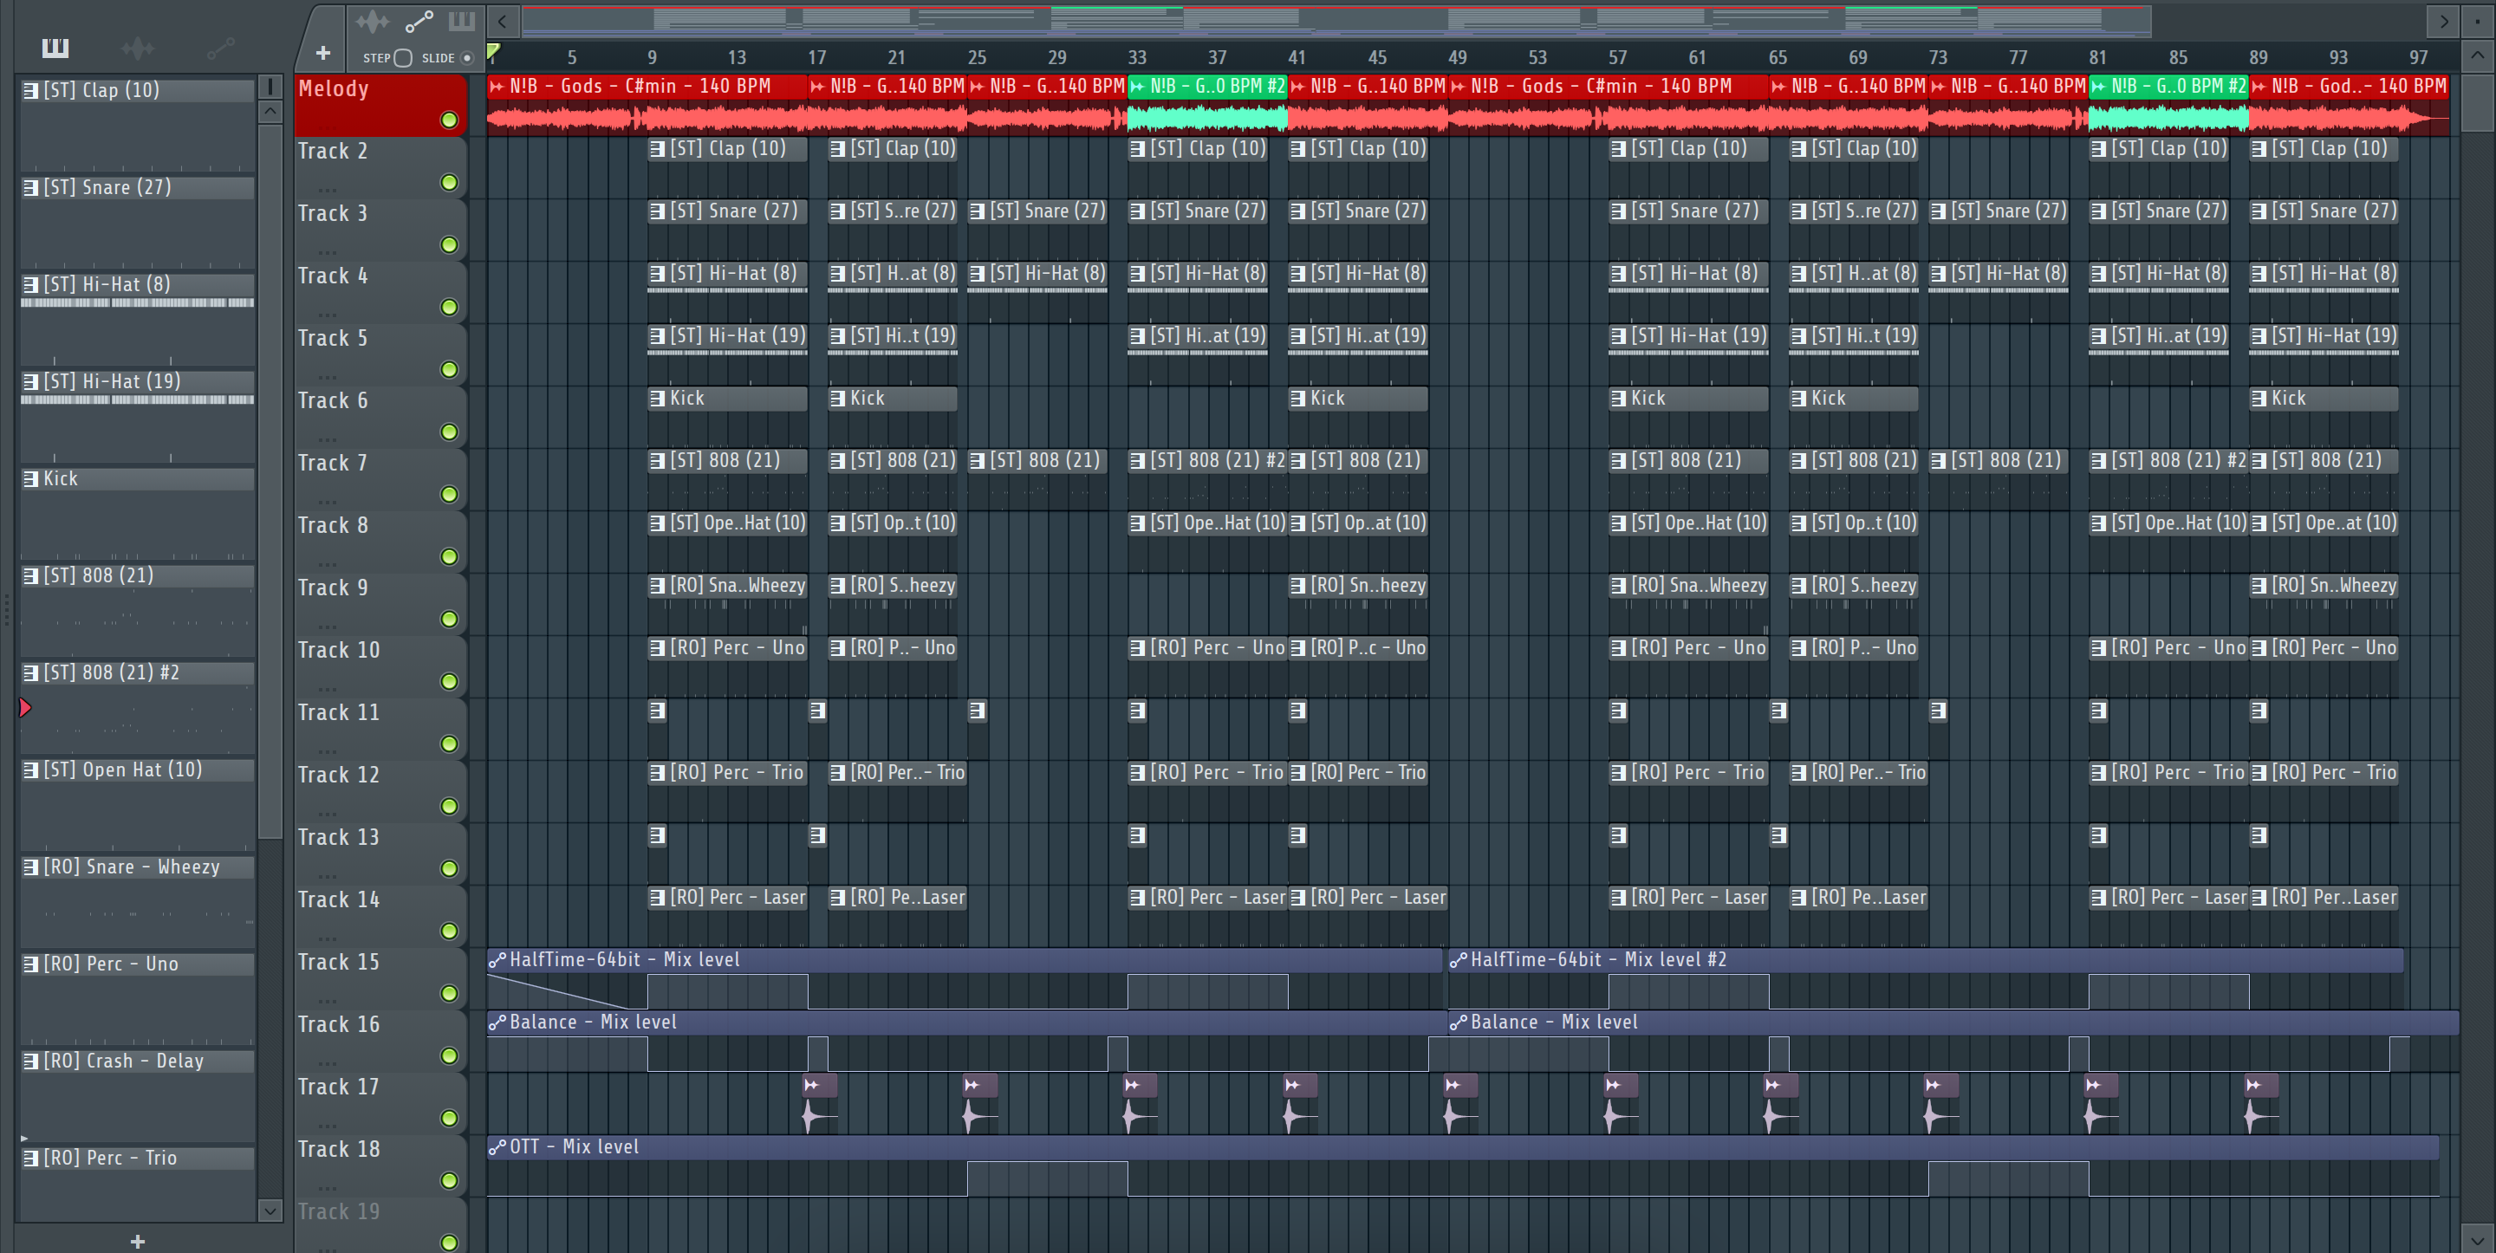
Task: Click the small button above picker scrollbar
Action: (270, 88)
